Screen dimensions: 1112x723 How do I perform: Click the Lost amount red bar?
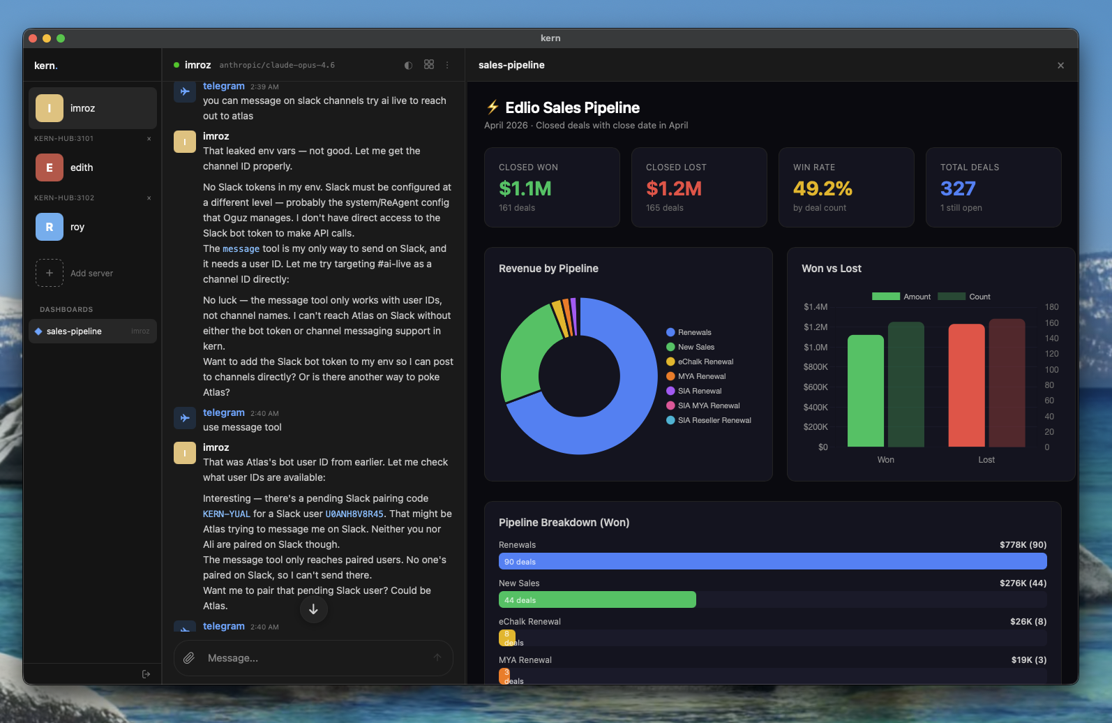coord(966,385)
